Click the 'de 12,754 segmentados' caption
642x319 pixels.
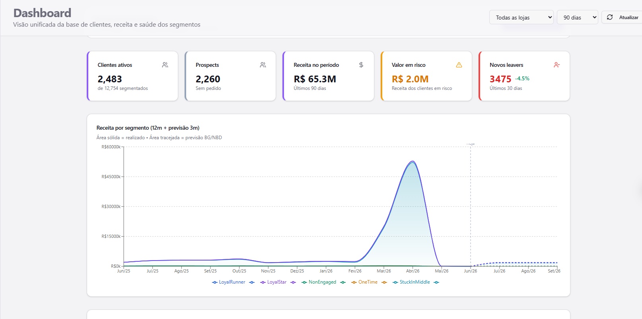(123, 88)
